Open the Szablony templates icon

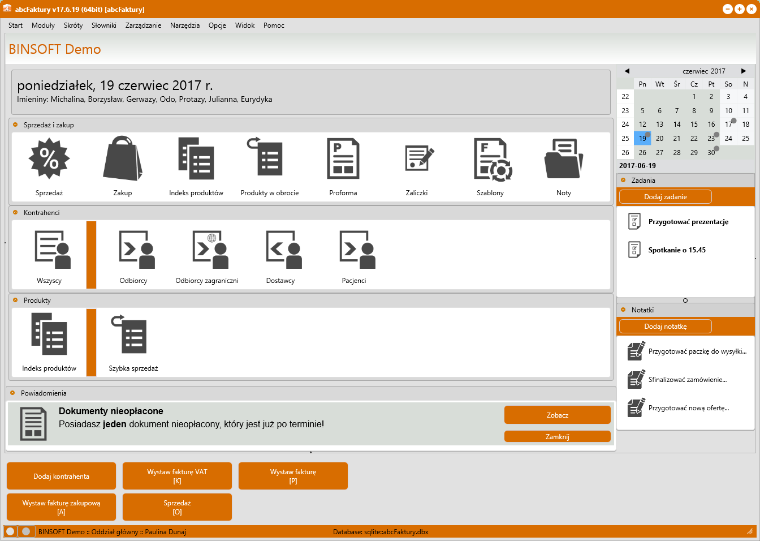coord(490,159)
